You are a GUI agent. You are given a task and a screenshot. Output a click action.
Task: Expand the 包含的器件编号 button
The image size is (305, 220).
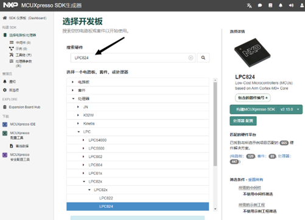pos(253,98)
